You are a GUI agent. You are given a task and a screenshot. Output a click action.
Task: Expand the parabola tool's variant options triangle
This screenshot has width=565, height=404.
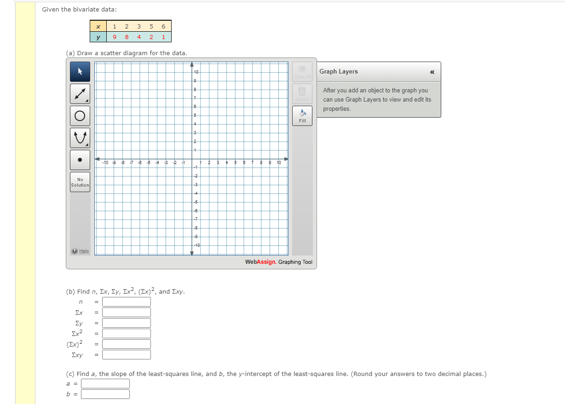tap(86, 144)
